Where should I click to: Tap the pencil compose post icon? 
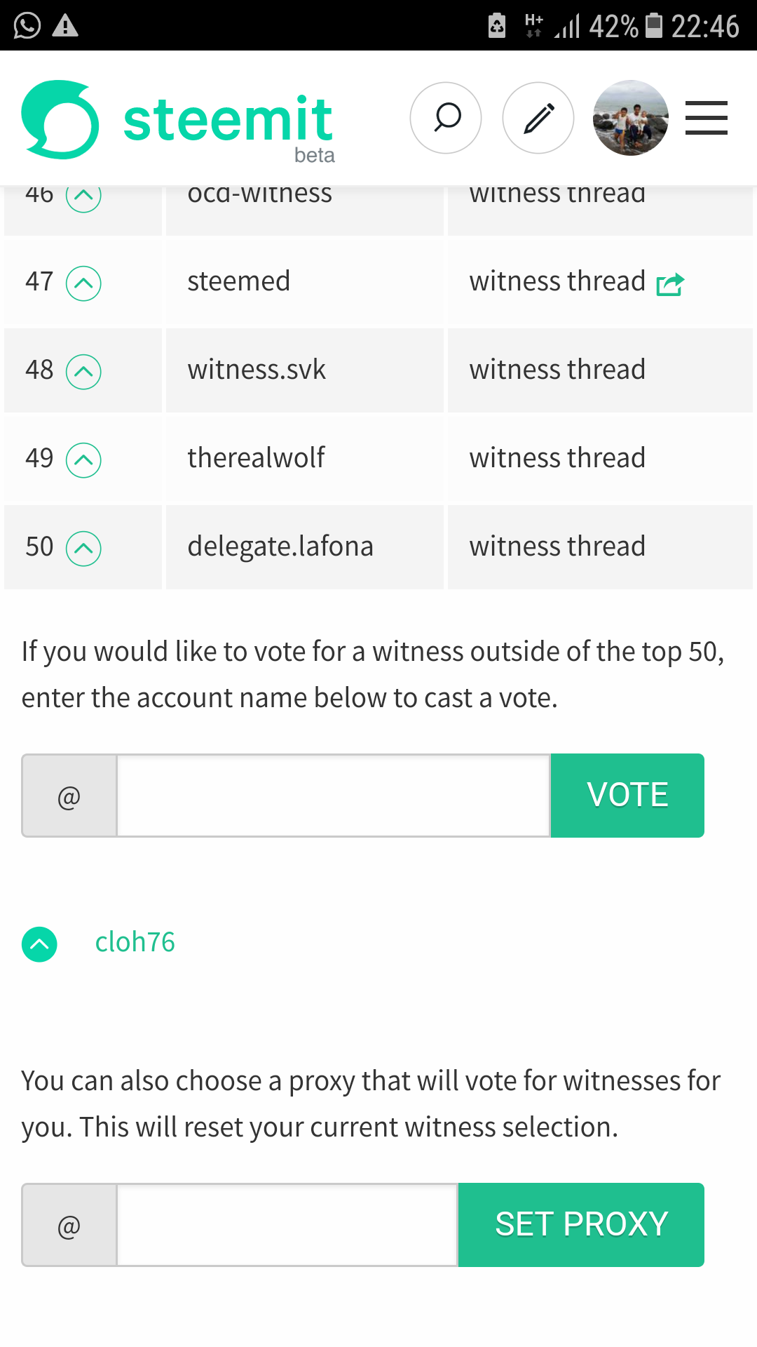pos(538,118)
